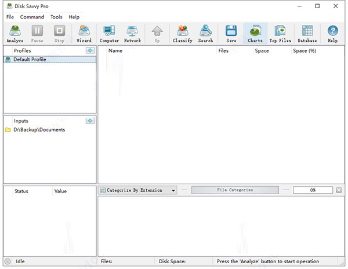Add a new profile via Profiles button
This screenshot has width=348, height=269.
coord(90,50)
